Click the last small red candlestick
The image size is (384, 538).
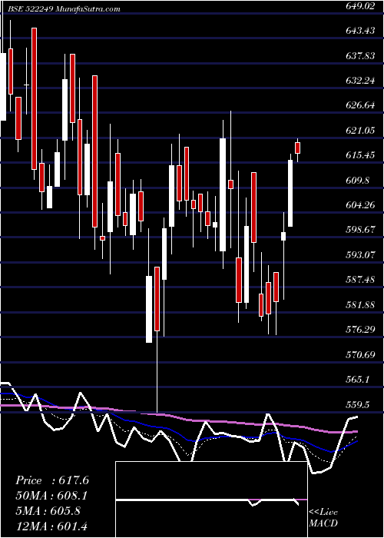297,148
